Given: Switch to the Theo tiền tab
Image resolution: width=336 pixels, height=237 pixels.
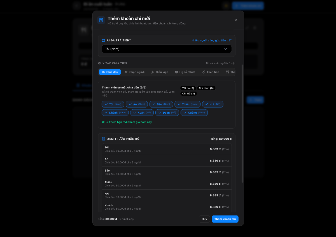Looking at the screenshot, I should [211, 72].
